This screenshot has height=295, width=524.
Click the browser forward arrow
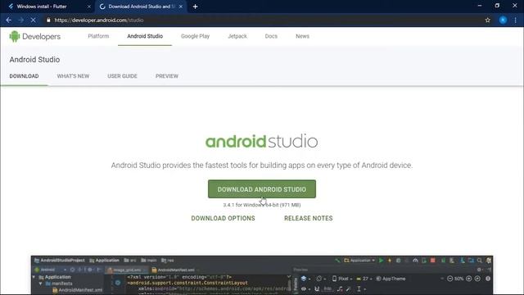point(21,20)
